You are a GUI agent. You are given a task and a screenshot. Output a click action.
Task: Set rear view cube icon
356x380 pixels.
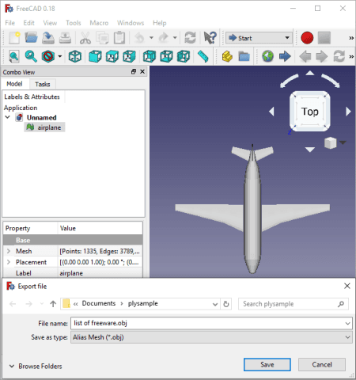point(150,56)
